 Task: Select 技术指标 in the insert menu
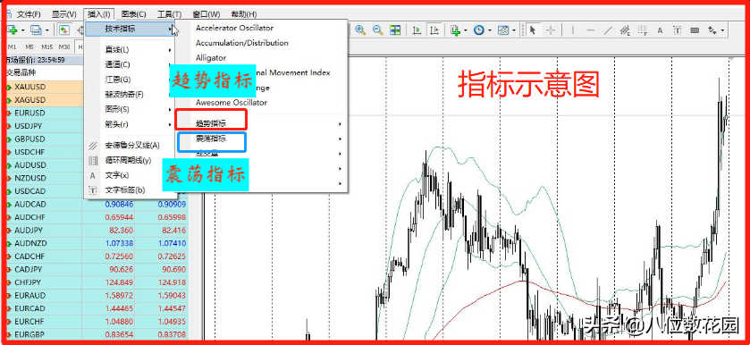tap(130, 29)
